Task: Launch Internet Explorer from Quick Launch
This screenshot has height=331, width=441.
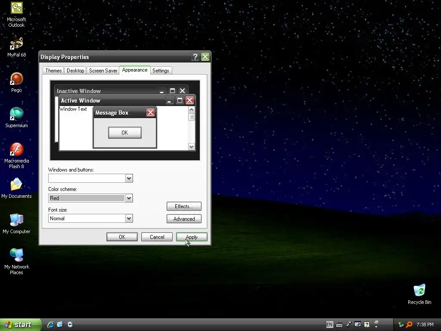Action: pos(50,325)
